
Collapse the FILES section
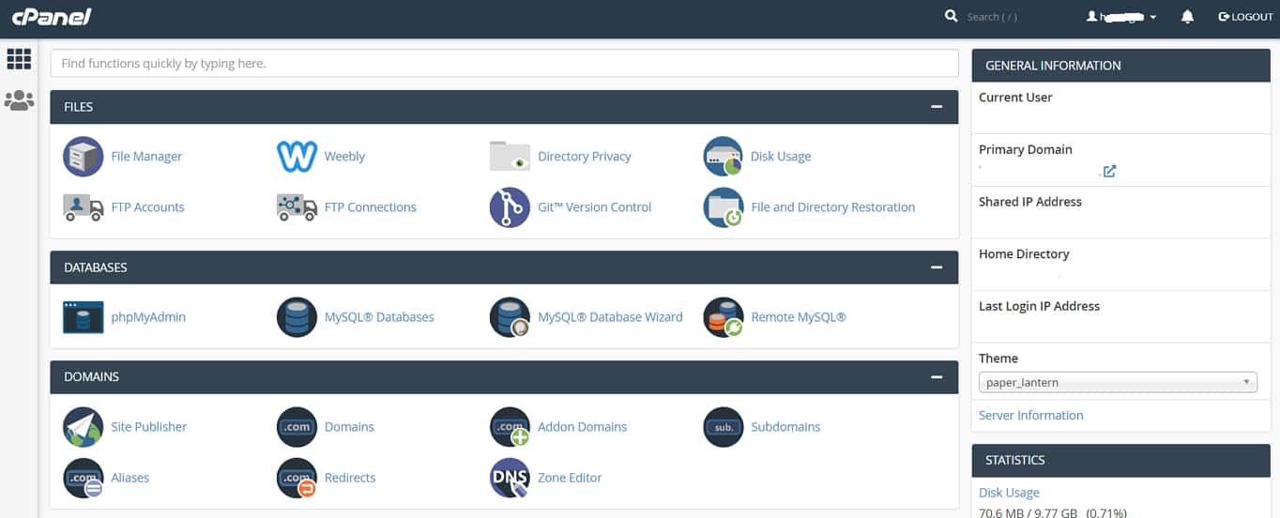click(936, 107)
